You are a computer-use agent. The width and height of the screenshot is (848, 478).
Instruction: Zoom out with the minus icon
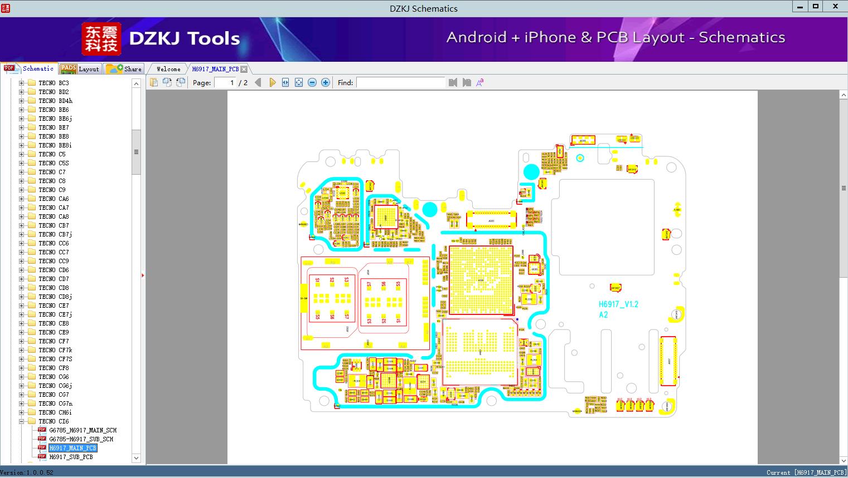[312, 82]
